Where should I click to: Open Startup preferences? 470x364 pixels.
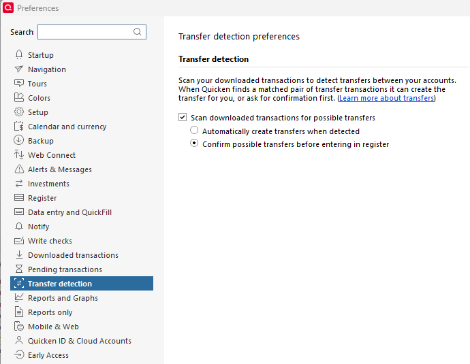click(41, 55)
